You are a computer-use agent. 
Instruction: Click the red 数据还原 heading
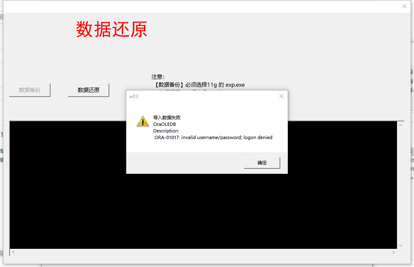click(x=111, y=29)
